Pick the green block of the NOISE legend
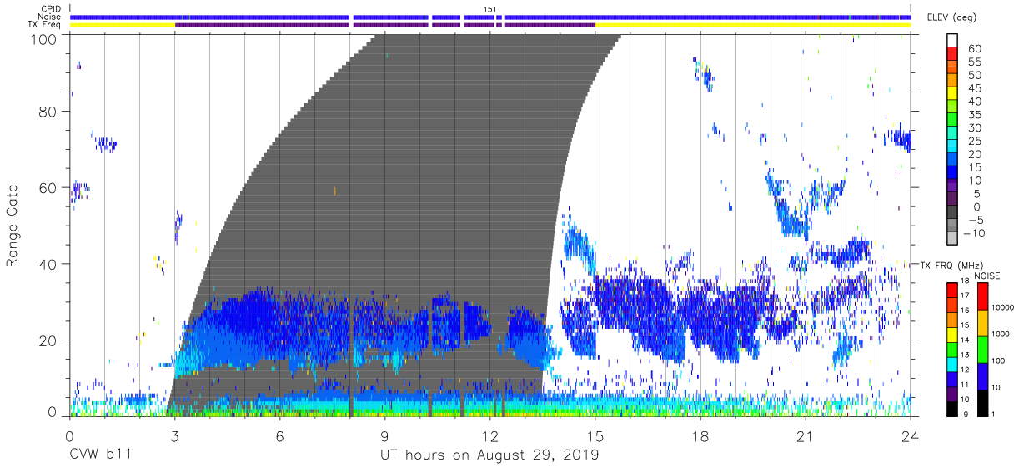 click(x=983, y=350)
